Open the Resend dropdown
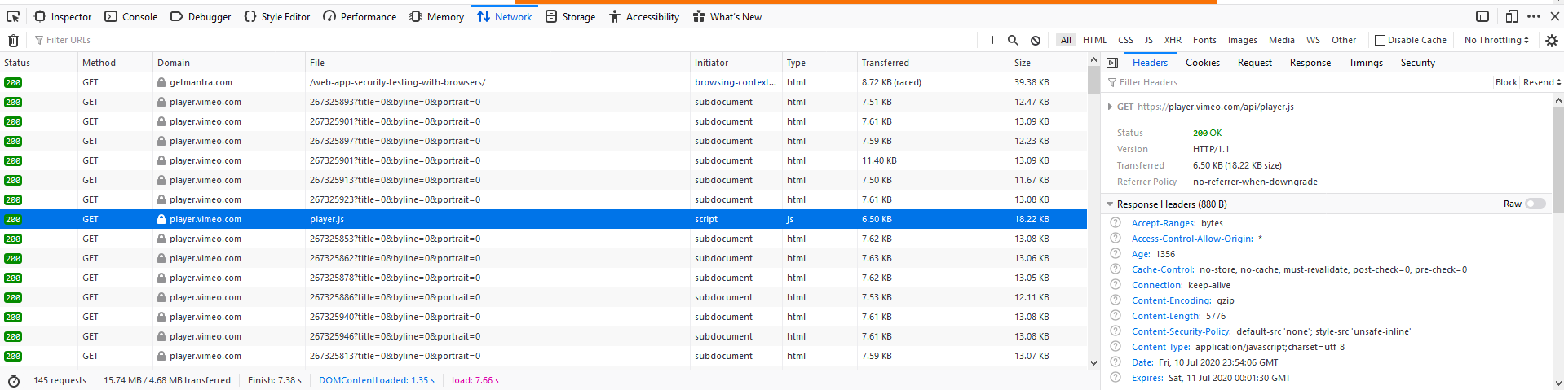 click(1541, 82)
